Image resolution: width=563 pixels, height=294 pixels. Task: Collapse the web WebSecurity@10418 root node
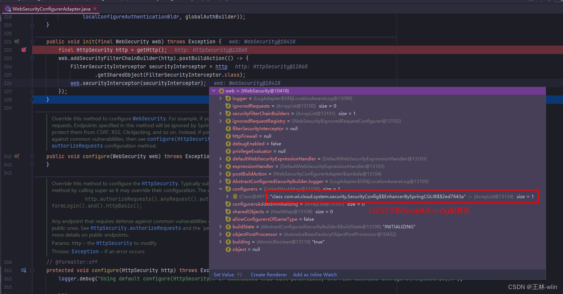coord(214,91)
